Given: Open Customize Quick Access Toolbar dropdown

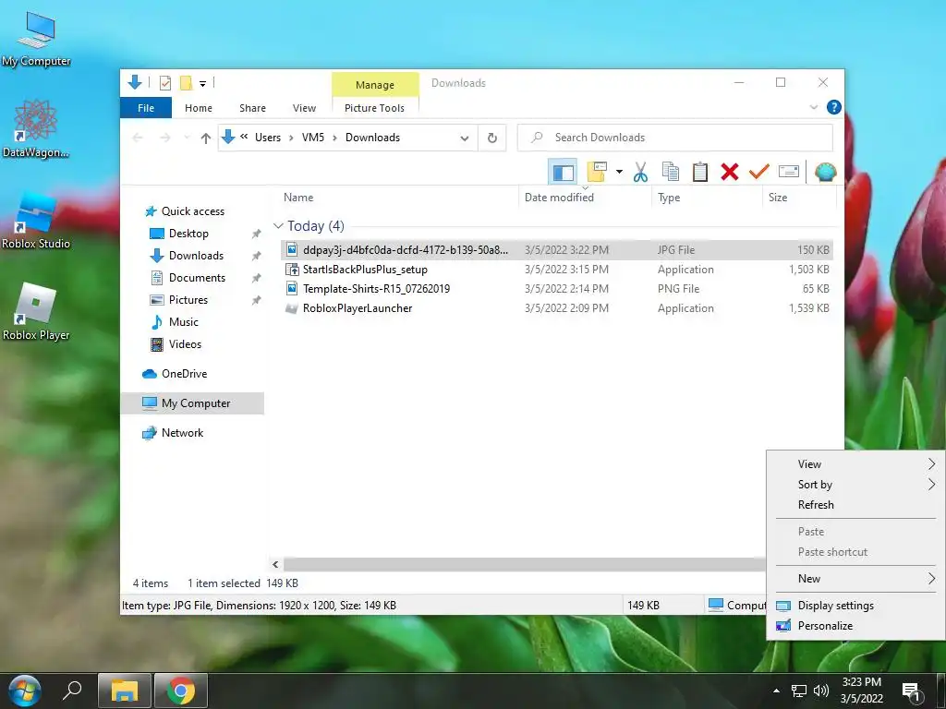Looking at the screenshot, I should (202, 84).
